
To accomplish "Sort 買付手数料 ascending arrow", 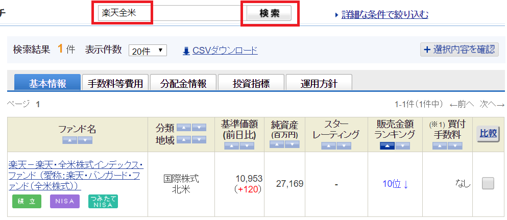I will point(440,146).
